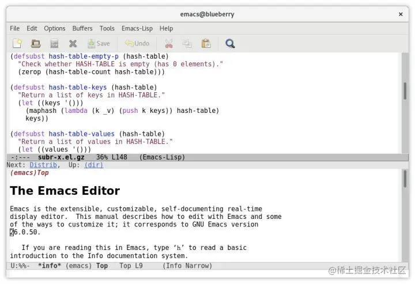Click the Info pane scrollbar thumb
415x284 pixels.
(x=405, y=179)
